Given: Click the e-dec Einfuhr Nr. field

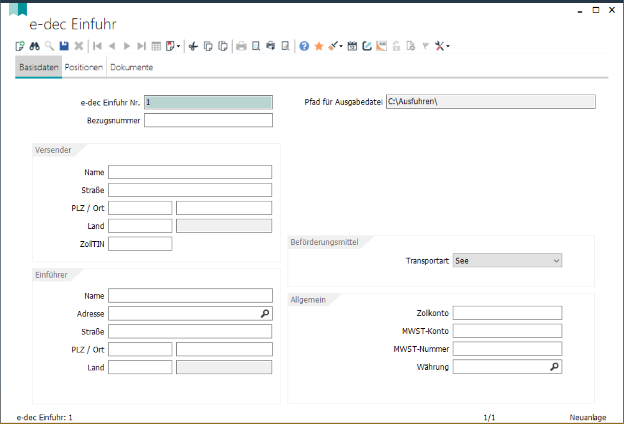Looking at the screenshot, I should [209, 102].
